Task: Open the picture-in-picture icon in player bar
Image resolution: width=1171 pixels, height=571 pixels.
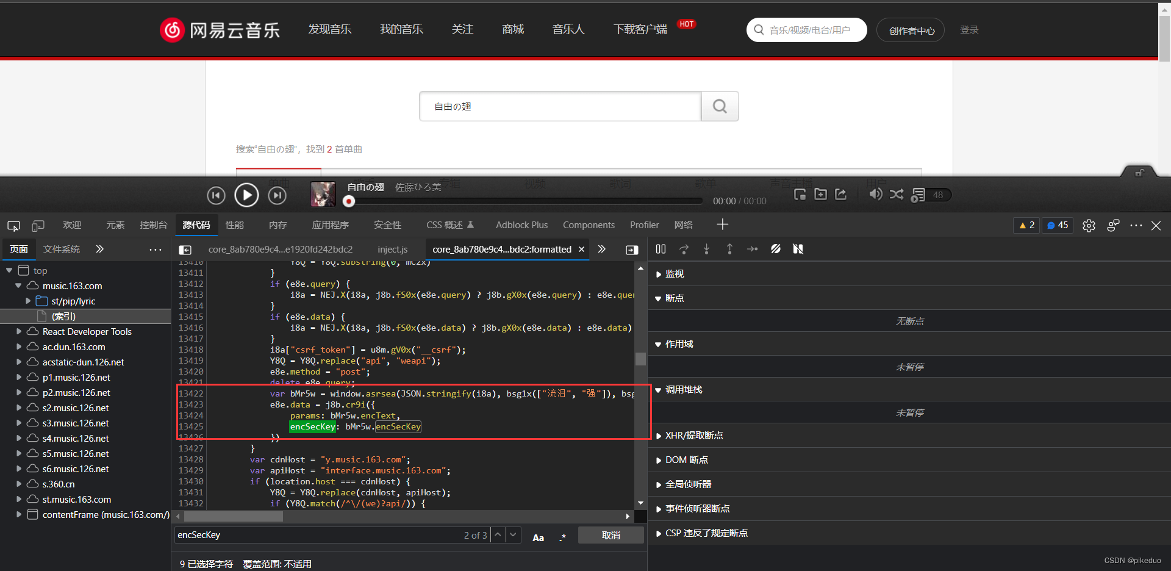Action: (x=800, y=194)
